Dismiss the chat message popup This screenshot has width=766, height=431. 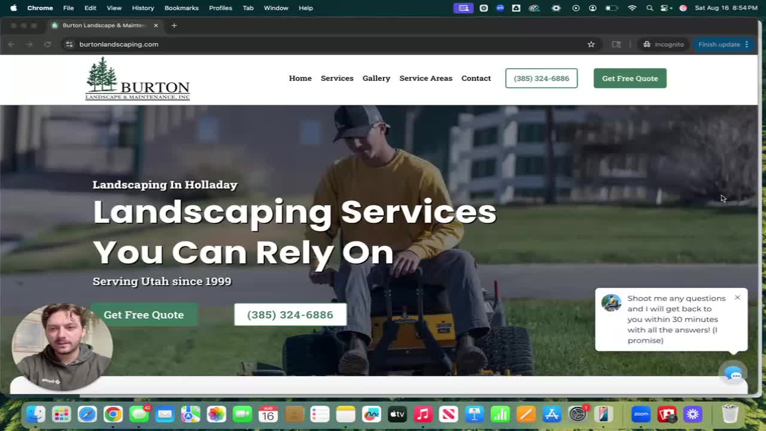[x=737, y=298]
